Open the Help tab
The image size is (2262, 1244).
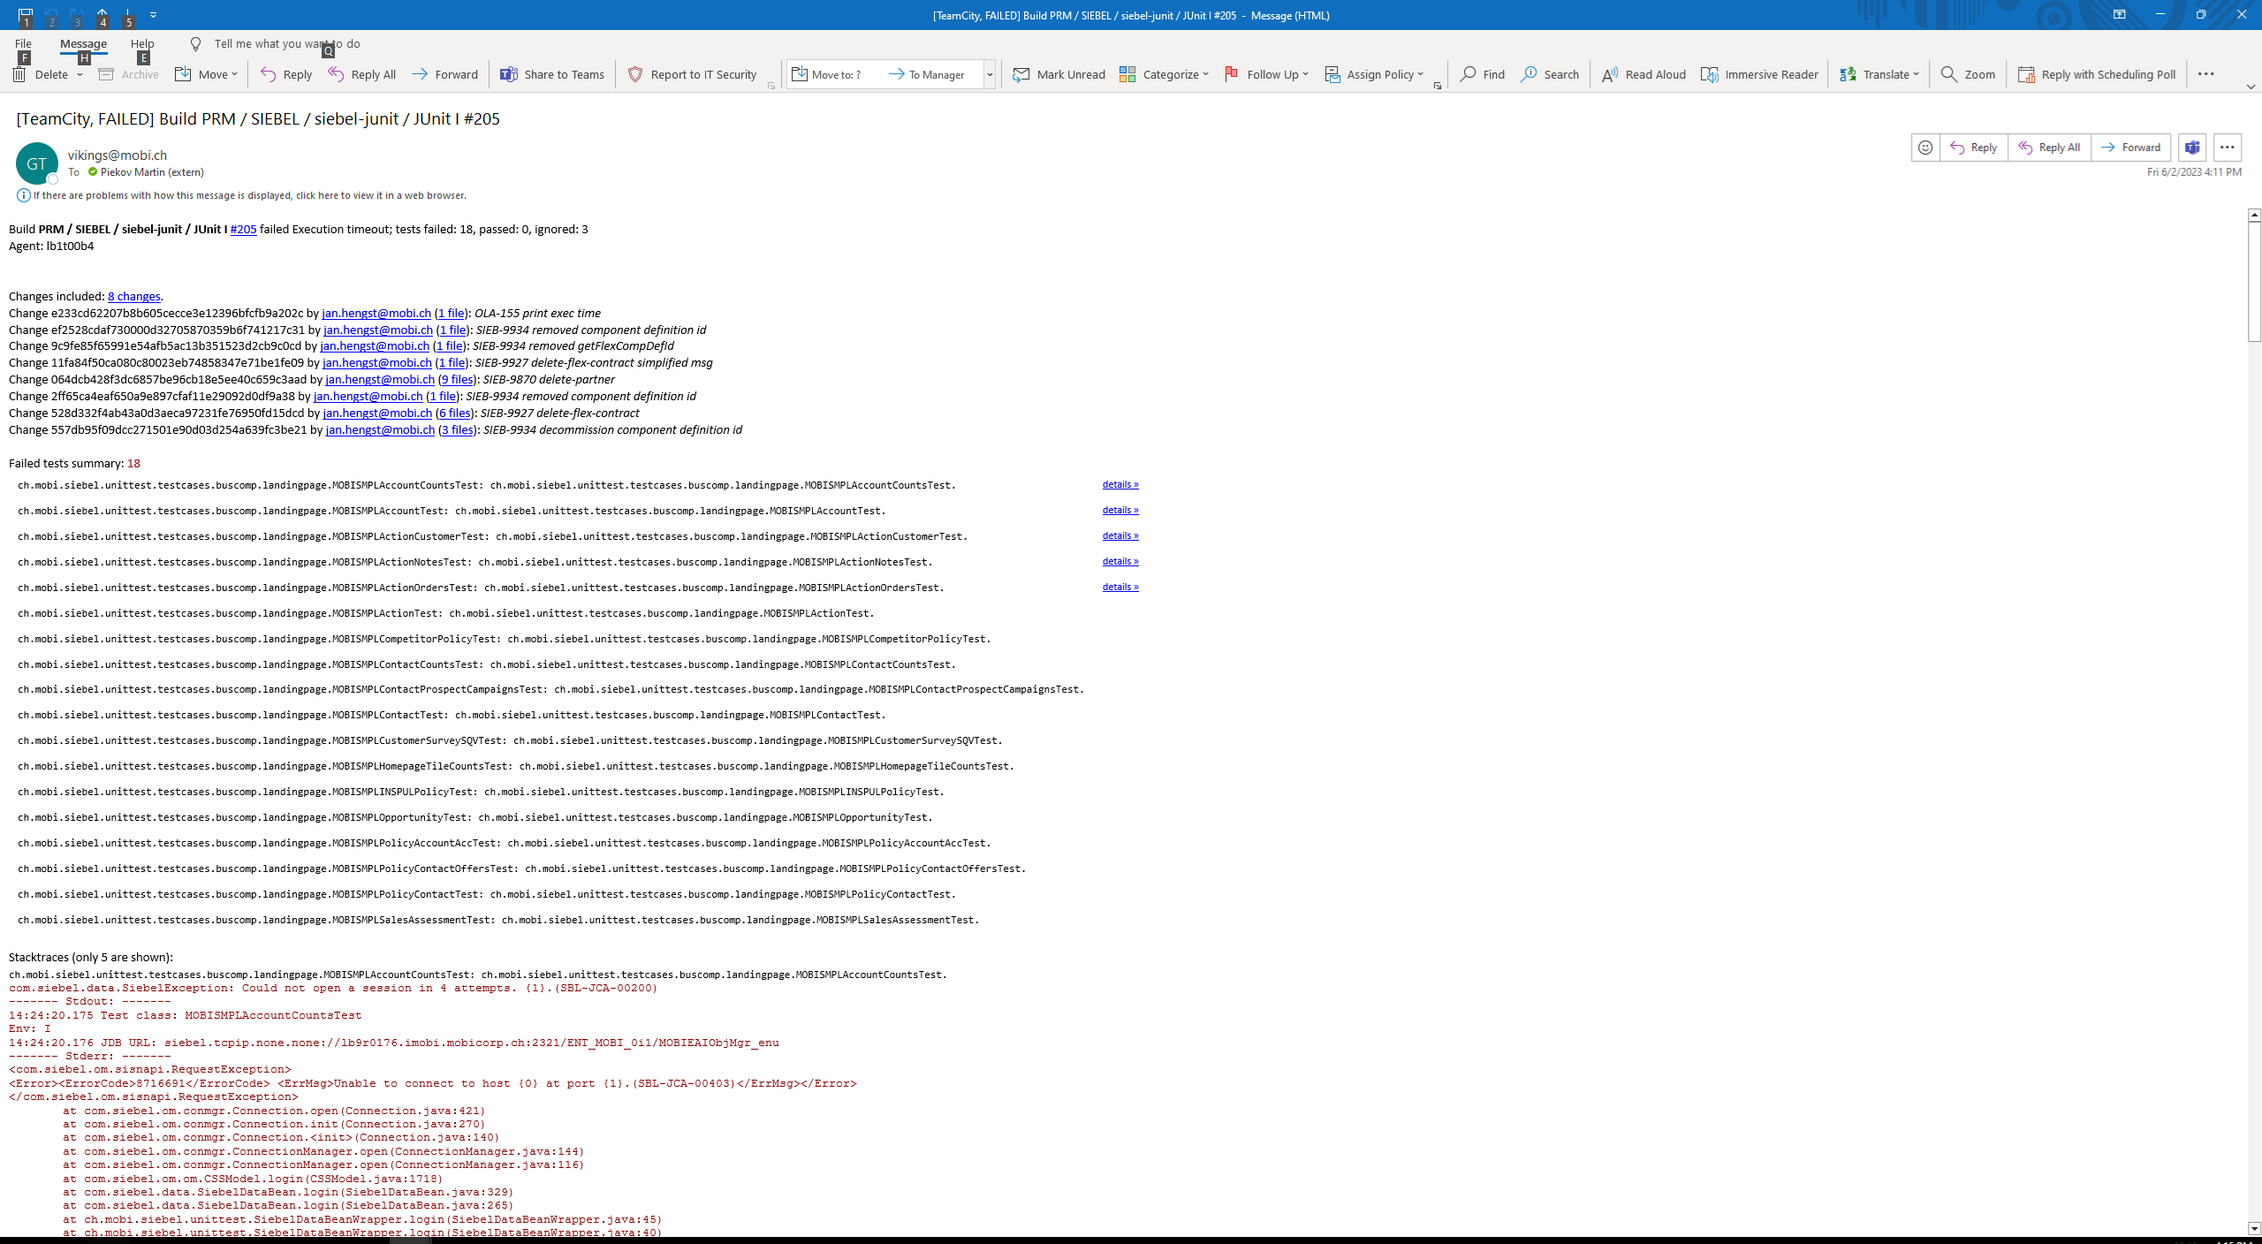tap(142, 43)
